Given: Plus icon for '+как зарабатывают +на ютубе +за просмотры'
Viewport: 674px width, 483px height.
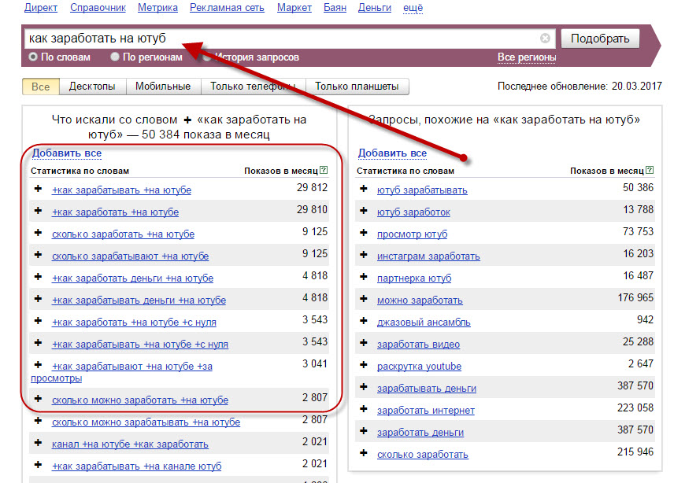Looking at the screenshot, I should click(39, 364).
